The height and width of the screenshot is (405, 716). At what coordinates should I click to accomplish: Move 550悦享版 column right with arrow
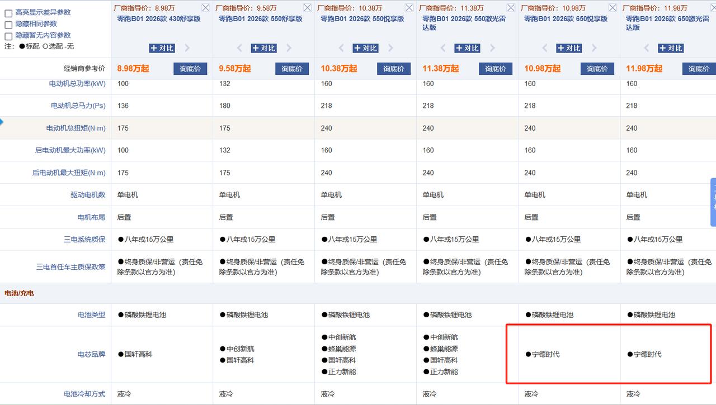[x=391, y=48]
